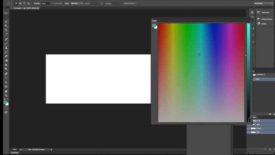Select the Rectangular Marquee tool in toolbox

[x=6, y=17]
